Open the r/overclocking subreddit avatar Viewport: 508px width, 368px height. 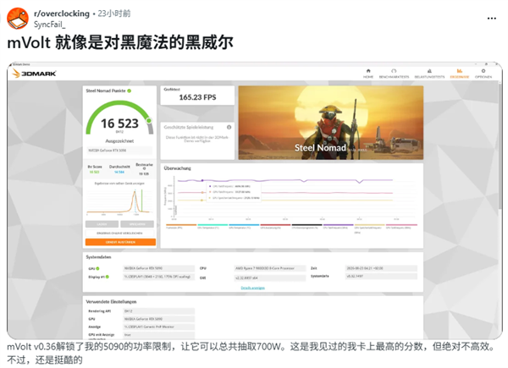pyautogui.click(x=18, y=19)
